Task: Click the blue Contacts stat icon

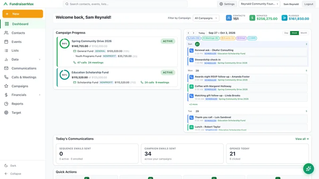Action: point(228,18)
